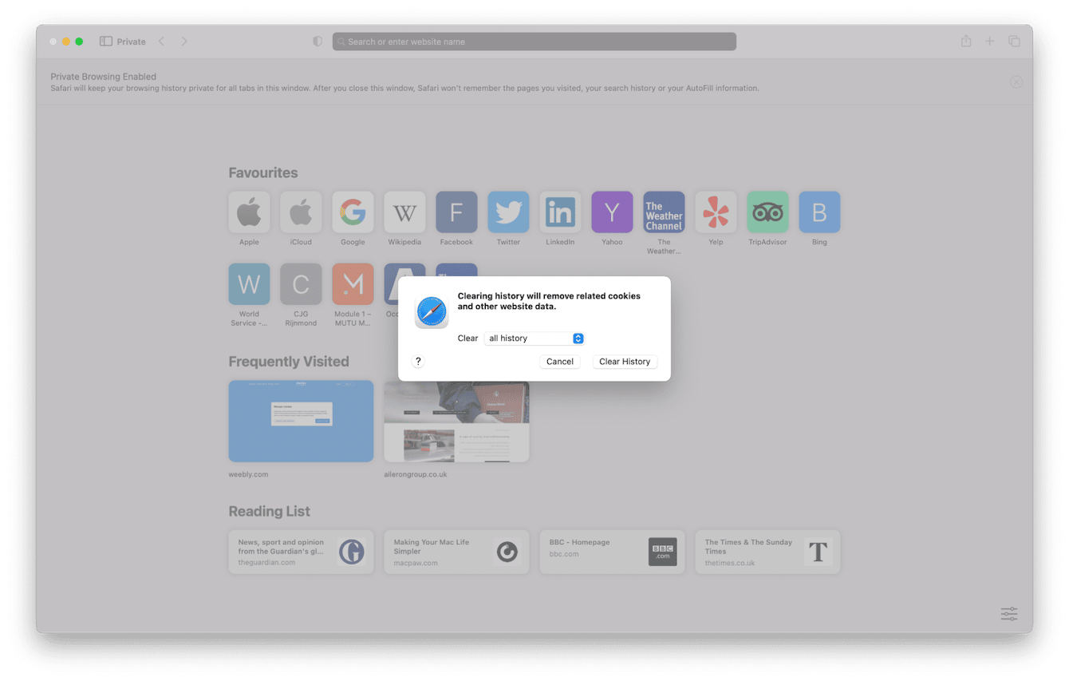Viewport: 1069px width, 681px height.
Task: Open the TripAdvisor favourite
Action: coord(767,212)
